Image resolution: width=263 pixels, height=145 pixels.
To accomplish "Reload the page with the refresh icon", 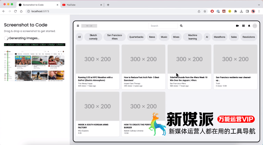I will pos(15,11).
